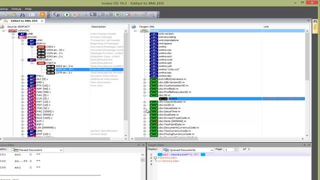Collapse the INVOIC message node
The image size is (320, 180).
pyautogui.click(x=13, y=37)
